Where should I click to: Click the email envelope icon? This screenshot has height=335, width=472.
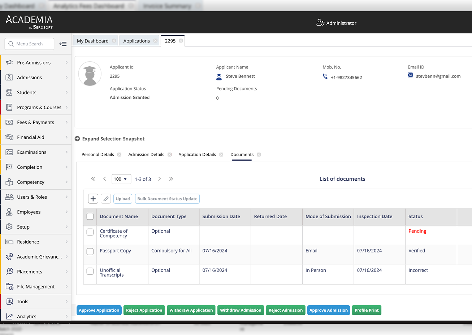(x=410, y=75)
